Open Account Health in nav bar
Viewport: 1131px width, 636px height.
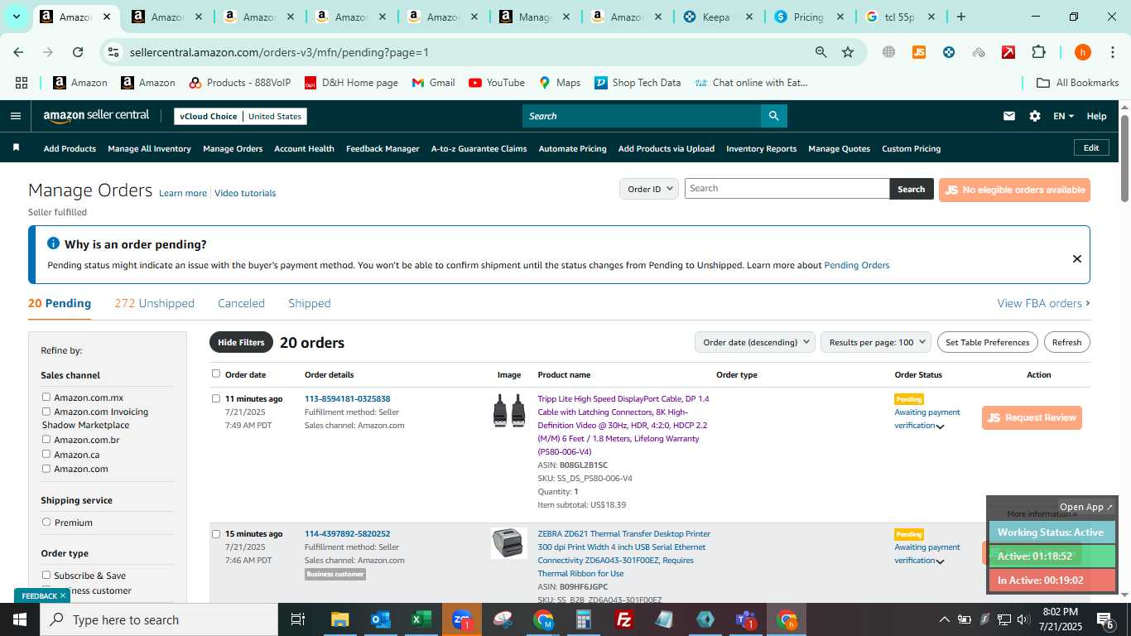tap(304, 148)
